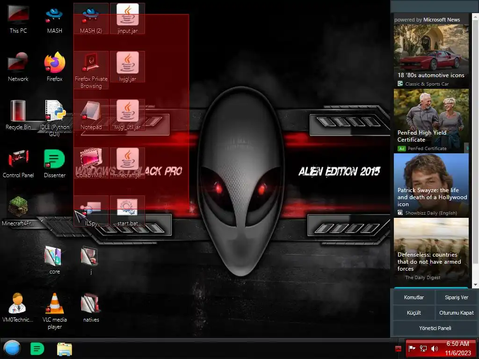Image resolution: width=479 pixels, height=359 pixels.
Task: Open This PC desktop icon
Action: click(18, 19)
